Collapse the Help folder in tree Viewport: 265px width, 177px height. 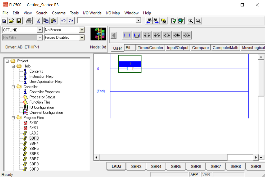tap(13, 66)
